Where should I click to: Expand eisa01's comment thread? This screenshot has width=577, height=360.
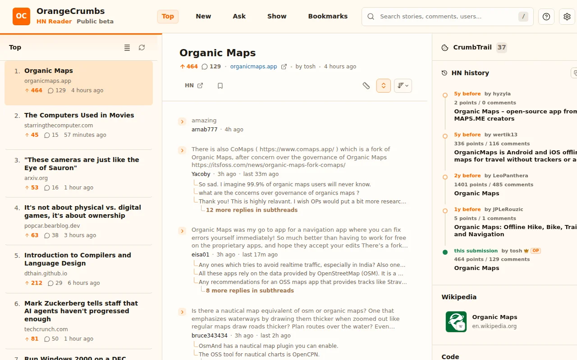tap(182, 231)
